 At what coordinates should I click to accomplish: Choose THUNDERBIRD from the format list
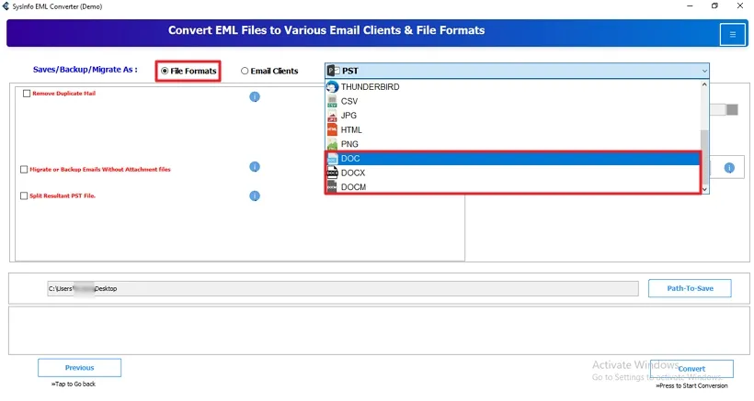512,87
